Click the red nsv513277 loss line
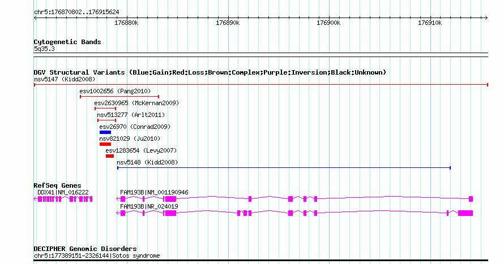The image size is (504, 264). (x=106, y=120)
